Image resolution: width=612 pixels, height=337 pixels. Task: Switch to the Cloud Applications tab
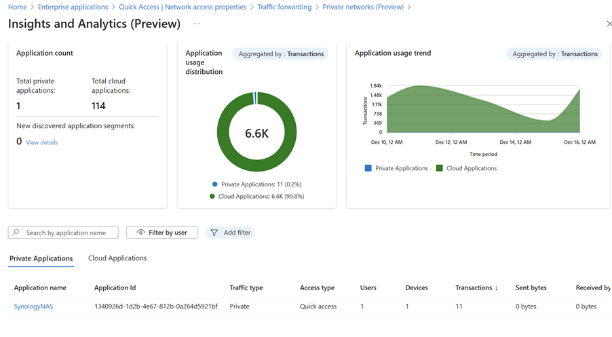pyautogui.click(x=117, y=258)
